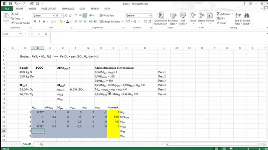Click the horizontal scrollbar at bottom
268x150 pixels.
click(214, 144)
